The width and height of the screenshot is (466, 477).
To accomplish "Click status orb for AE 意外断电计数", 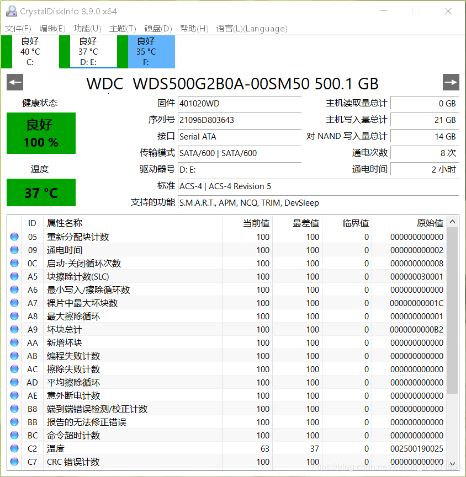I will coord(14,395).
